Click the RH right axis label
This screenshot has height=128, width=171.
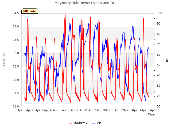pos(167,60)
